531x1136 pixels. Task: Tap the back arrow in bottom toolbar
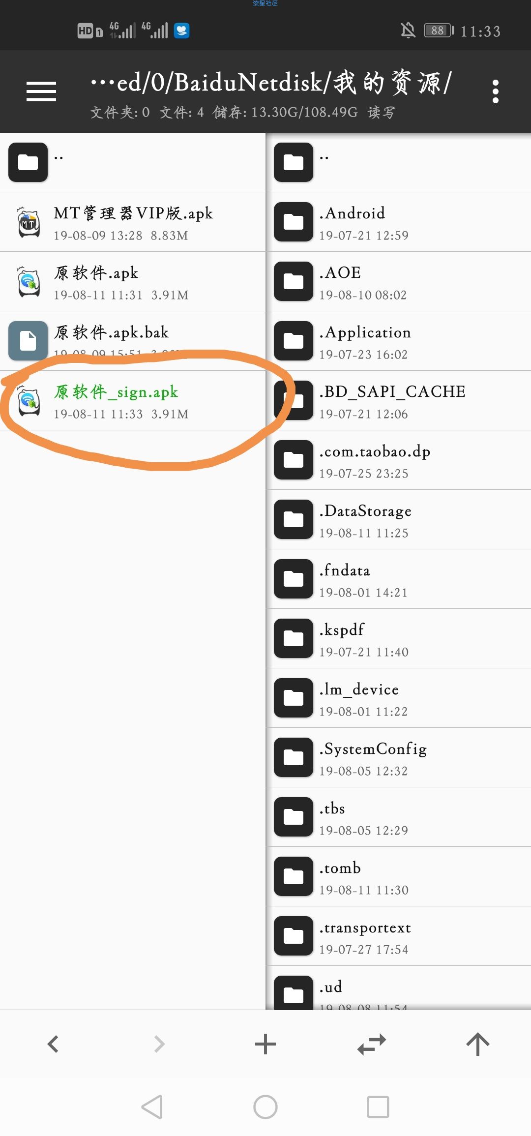[x=53, y=1044]
